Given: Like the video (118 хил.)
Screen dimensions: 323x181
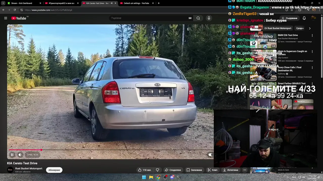Looking at the screenshot, I should [x=144, y=170].
